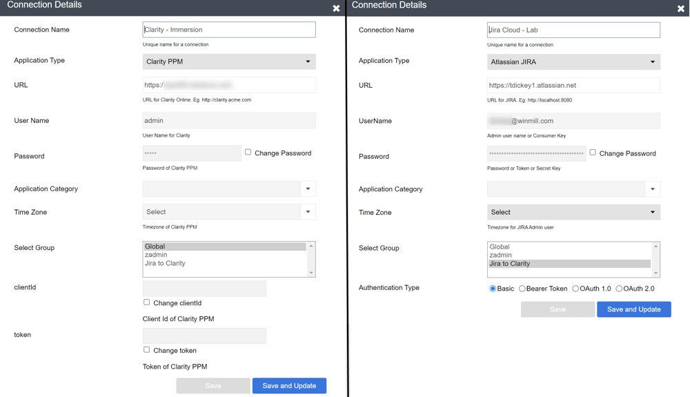This screenshot has width=690, height=397.
Task: Select Global group in Clarity dialog
Action: pyautogui.click(x=225, y=246)
